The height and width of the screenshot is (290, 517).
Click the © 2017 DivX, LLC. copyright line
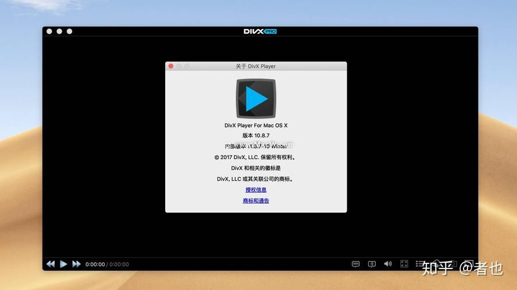(255, 157)
